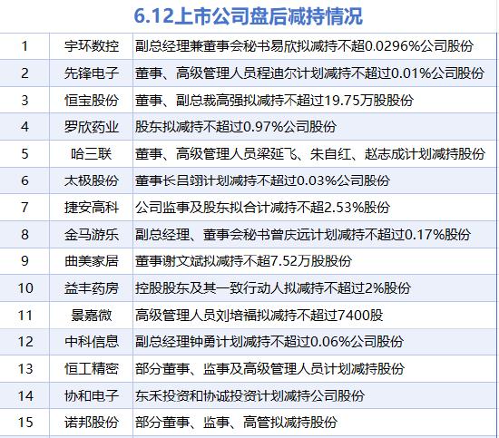
Task: Select text about 刘培福 reducing 7400股
Action: pos(259,315)
